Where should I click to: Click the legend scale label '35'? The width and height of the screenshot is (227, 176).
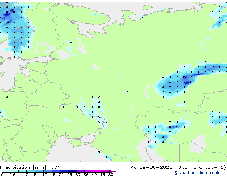point(86,175)
